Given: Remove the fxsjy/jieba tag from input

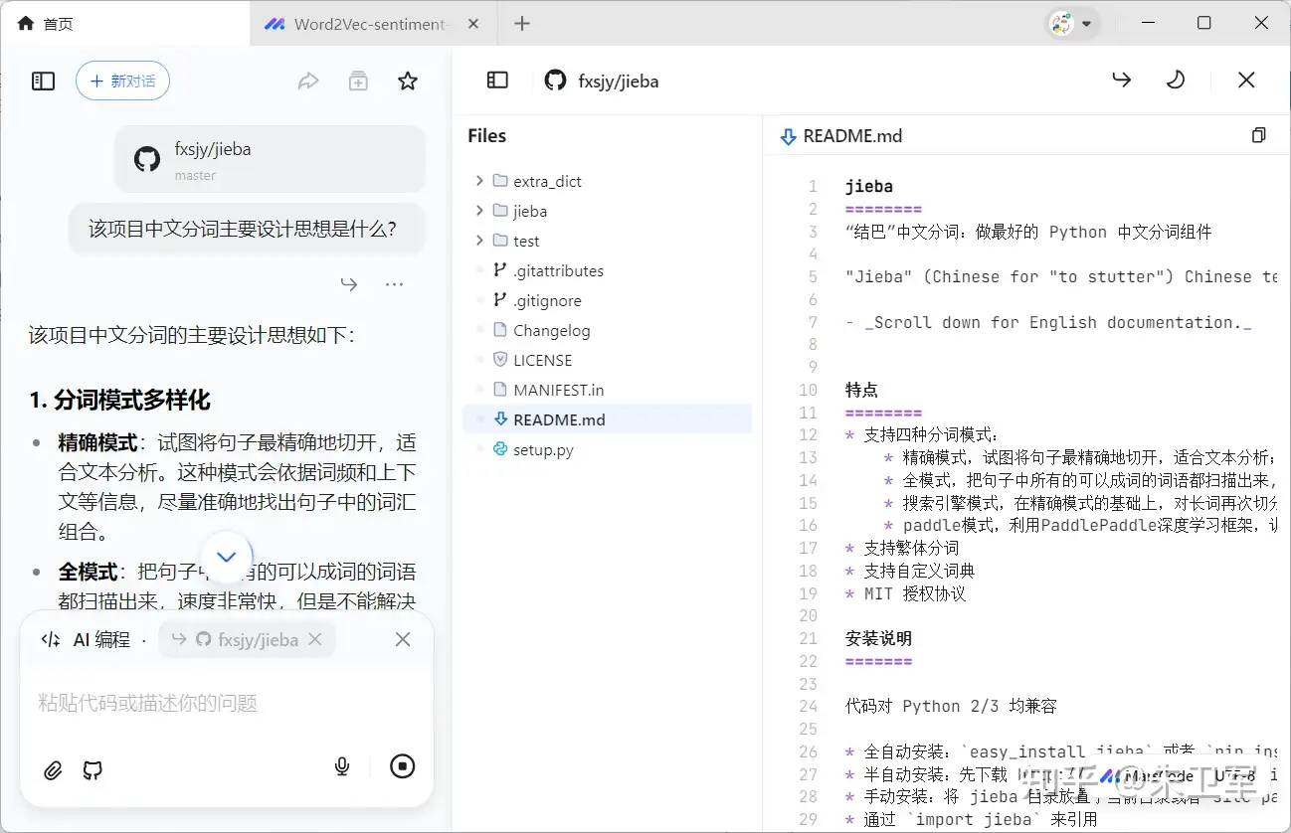Looking at the screenshot, I should click(315, 639).
